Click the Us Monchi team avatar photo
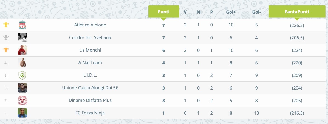Image resolution: width=328 pixels, height=124 pixels. 22,50
